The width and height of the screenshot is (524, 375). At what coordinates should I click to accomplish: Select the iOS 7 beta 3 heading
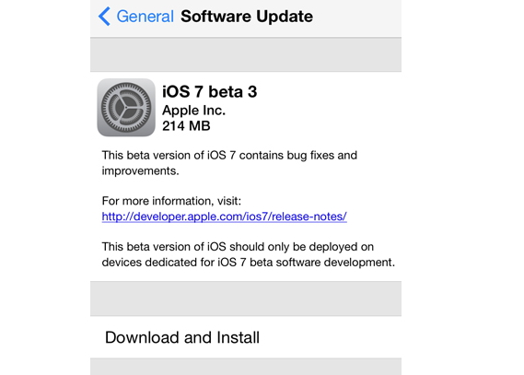[x=210, y=91]
